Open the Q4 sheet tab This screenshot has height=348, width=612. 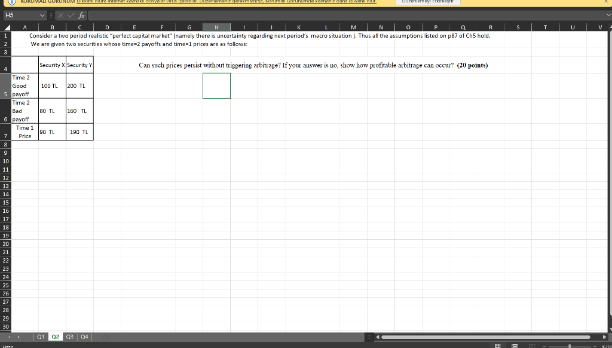point(84,337)
